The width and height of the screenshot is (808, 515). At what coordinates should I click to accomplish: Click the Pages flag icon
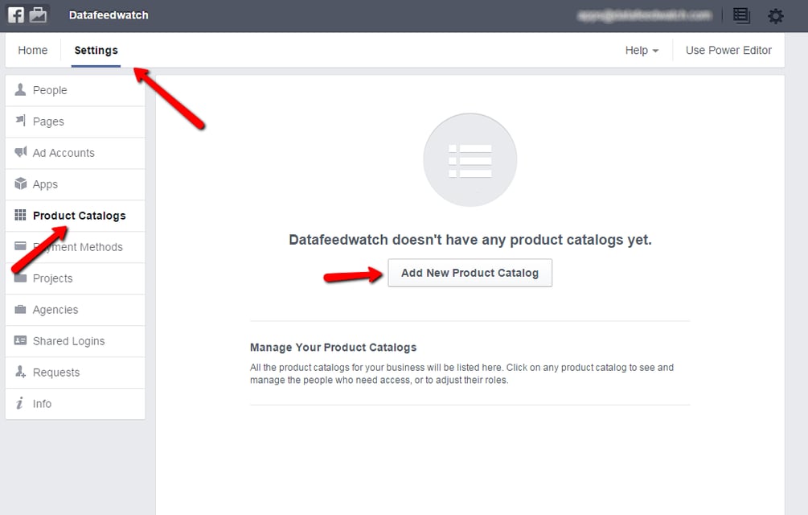pos(20,122)
